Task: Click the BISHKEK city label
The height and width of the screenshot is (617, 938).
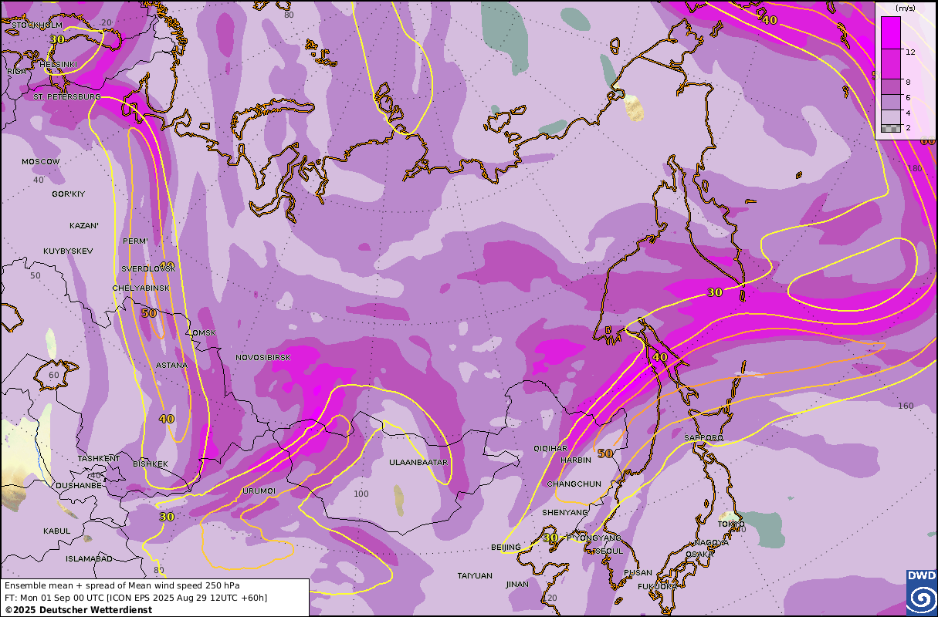Action: (150, 464)
